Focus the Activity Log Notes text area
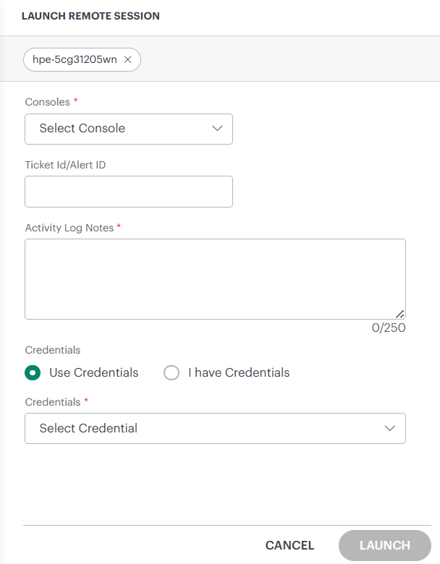The width and height of the screenshot is (440, 564). click(x=215, y=278)
